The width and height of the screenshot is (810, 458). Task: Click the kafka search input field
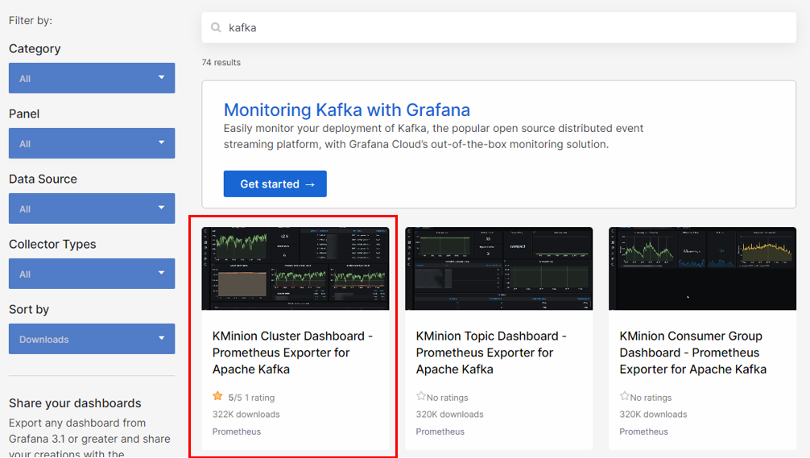pos(498,27)
